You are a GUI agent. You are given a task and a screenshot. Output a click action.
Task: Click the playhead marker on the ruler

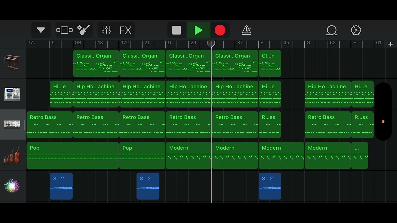point(211,44)
